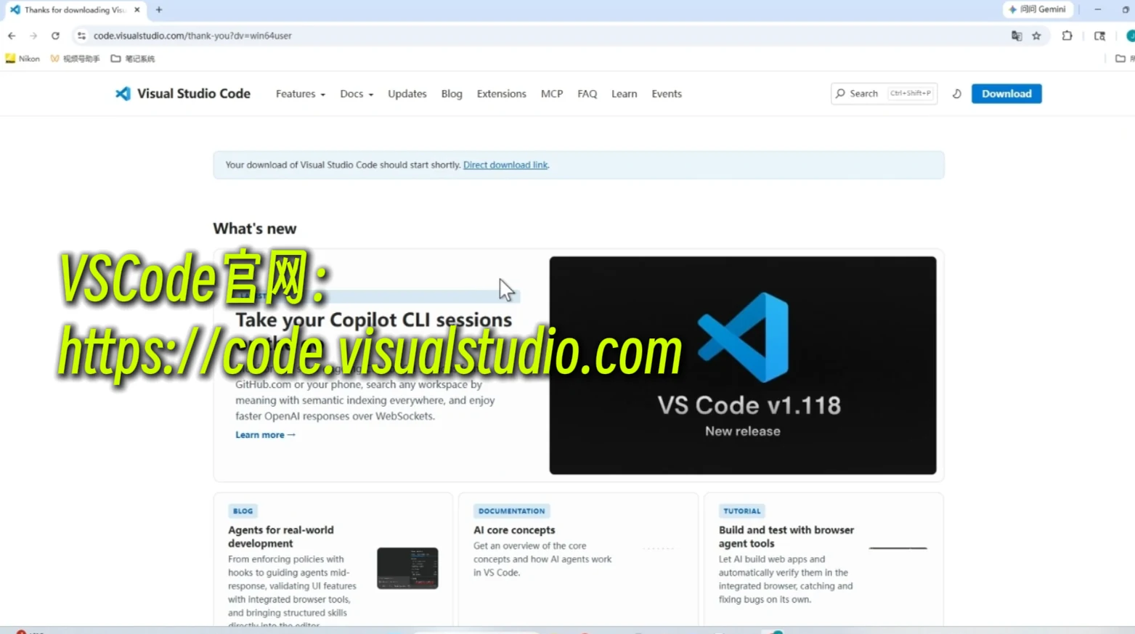Click the translate page icon
Screen dimensions: 1135x634
[1017, 36]
